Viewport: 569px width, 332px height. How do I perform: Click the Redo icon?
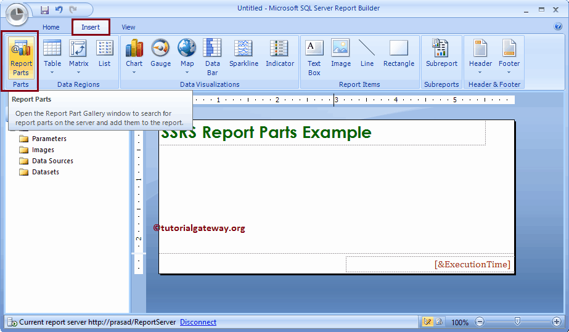coord(73,10)
